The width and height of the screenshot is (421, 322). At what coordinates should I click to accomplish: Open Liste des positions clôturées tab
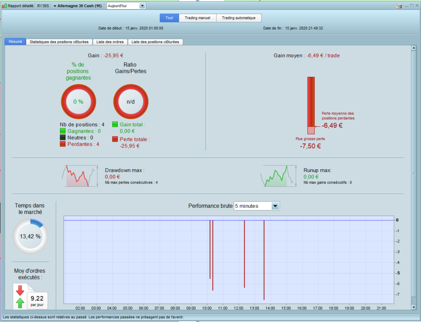point(155,42)
